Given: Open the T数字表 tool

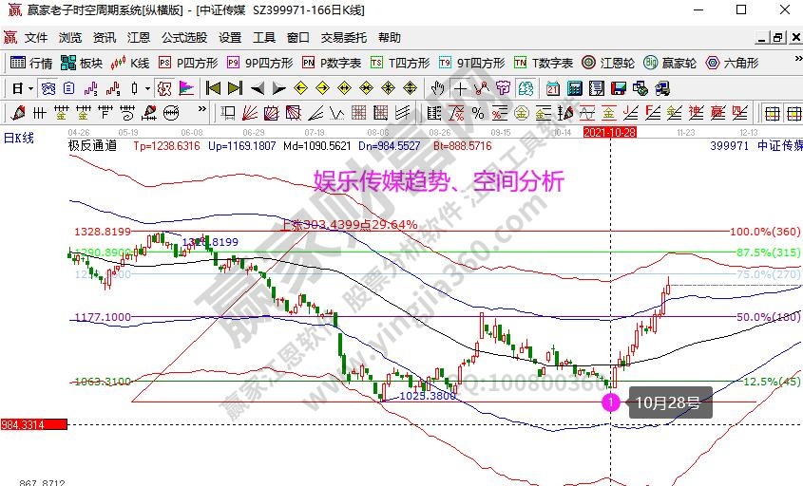Looking at the screenshot, I should 544,63.
